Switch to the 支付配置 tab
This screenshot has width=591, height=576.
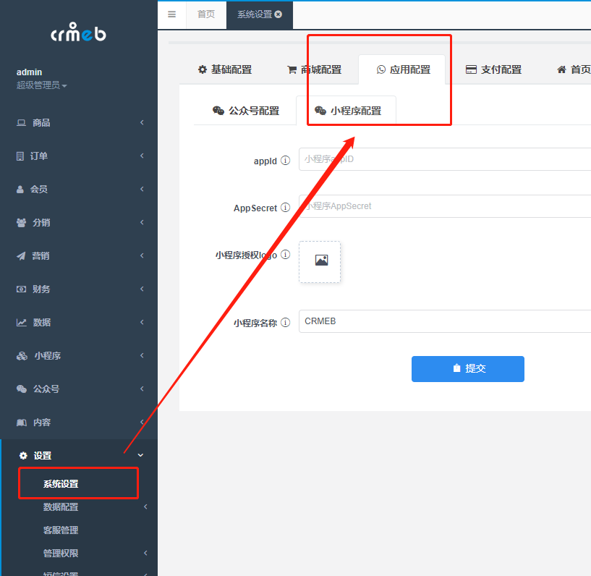click(500, 69)
